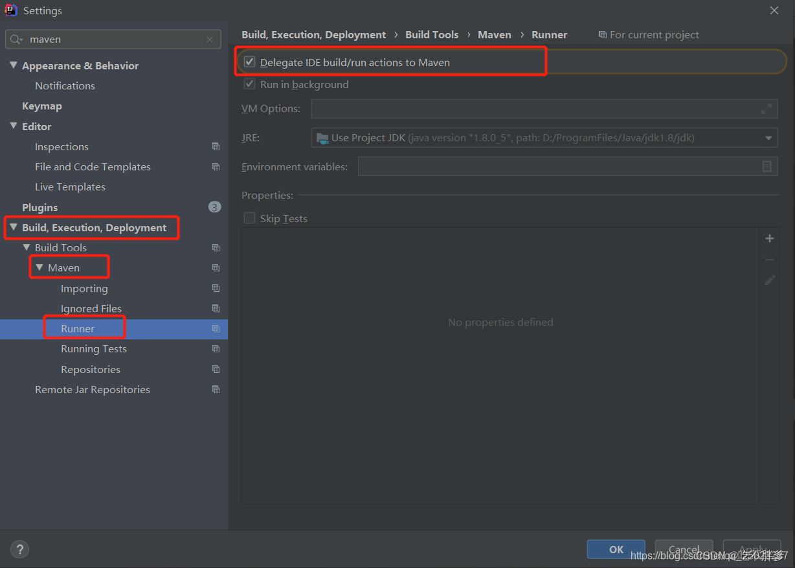Click Plugins update count badge
The height and width of the screenshot is (568, 795).
tap(215, 207)
